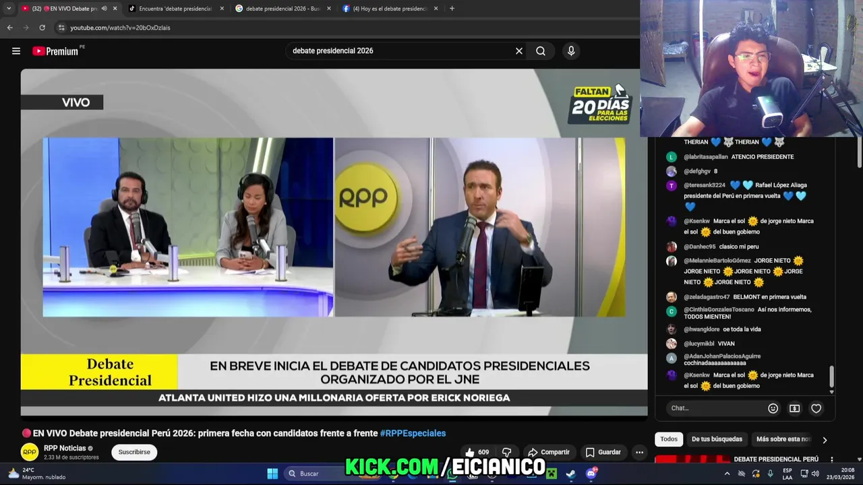Switch to Facebook 'Hoy es el debate' tab

tap(390, 9)
